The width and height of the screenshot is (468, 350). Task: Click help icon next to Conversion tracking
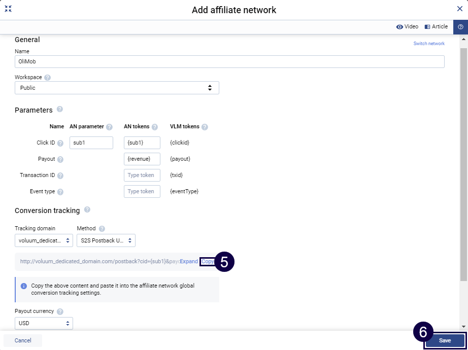point(87,210)
